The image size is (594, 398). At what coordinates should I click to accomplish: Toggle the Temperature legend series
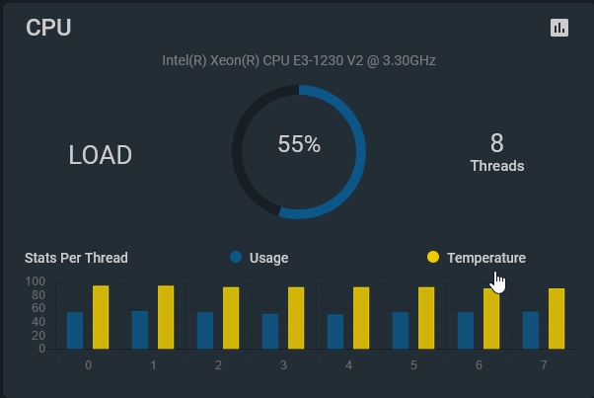pos(477,258)
